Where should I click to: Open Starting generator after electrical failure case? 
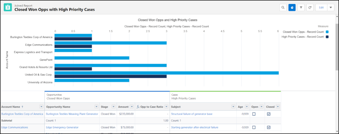[195, 127]
